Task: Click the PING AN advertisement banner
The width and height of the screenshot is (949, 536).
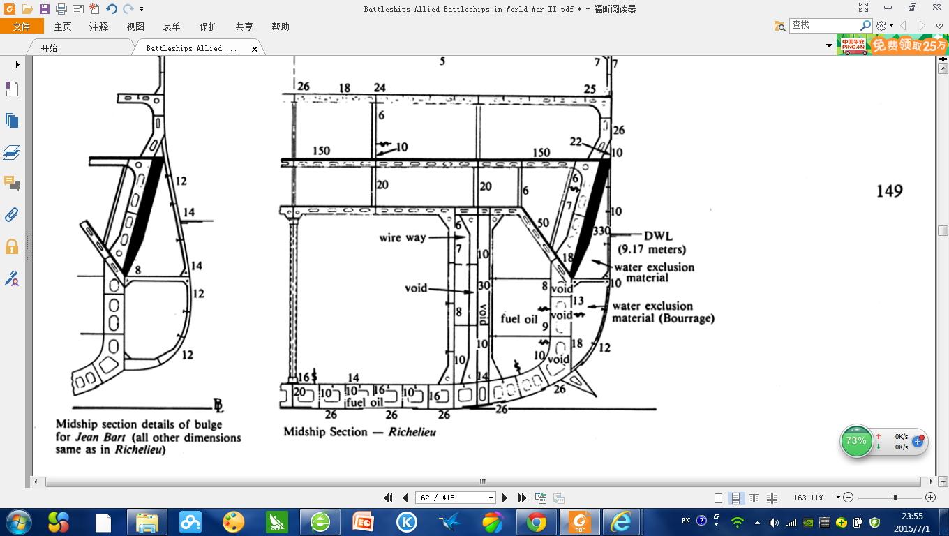Action: coord(892,45)
